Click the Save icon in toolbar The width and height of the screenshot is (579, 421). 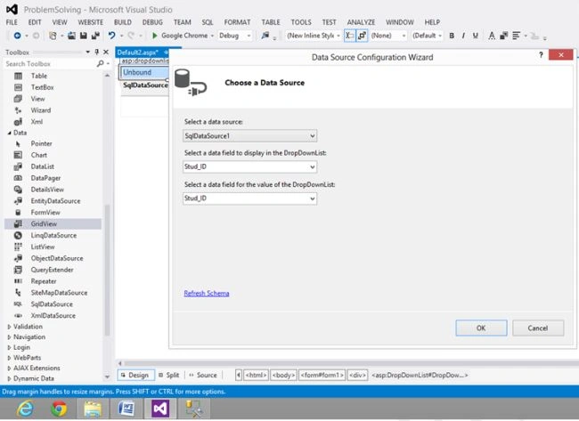pyautogui.click(x=84, y=36)
